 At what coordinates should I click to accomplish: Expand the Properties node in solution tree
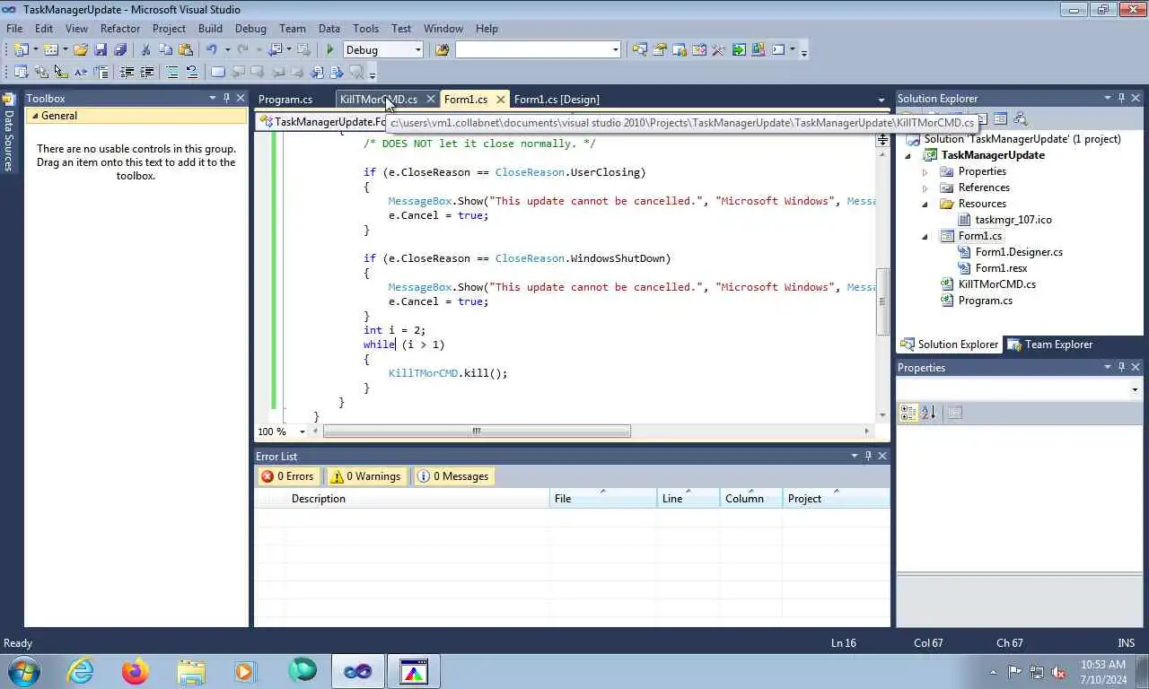[925, 171]
